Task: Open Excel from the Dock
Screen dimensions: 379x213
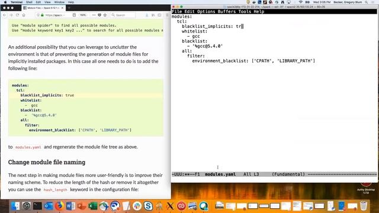Action: (93, 206)
